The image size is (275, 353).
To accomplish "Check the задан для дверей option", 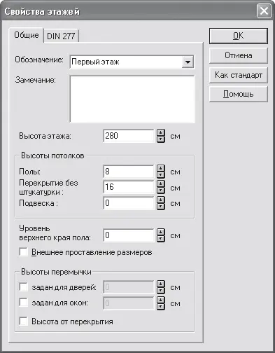I will coord(23,287).
